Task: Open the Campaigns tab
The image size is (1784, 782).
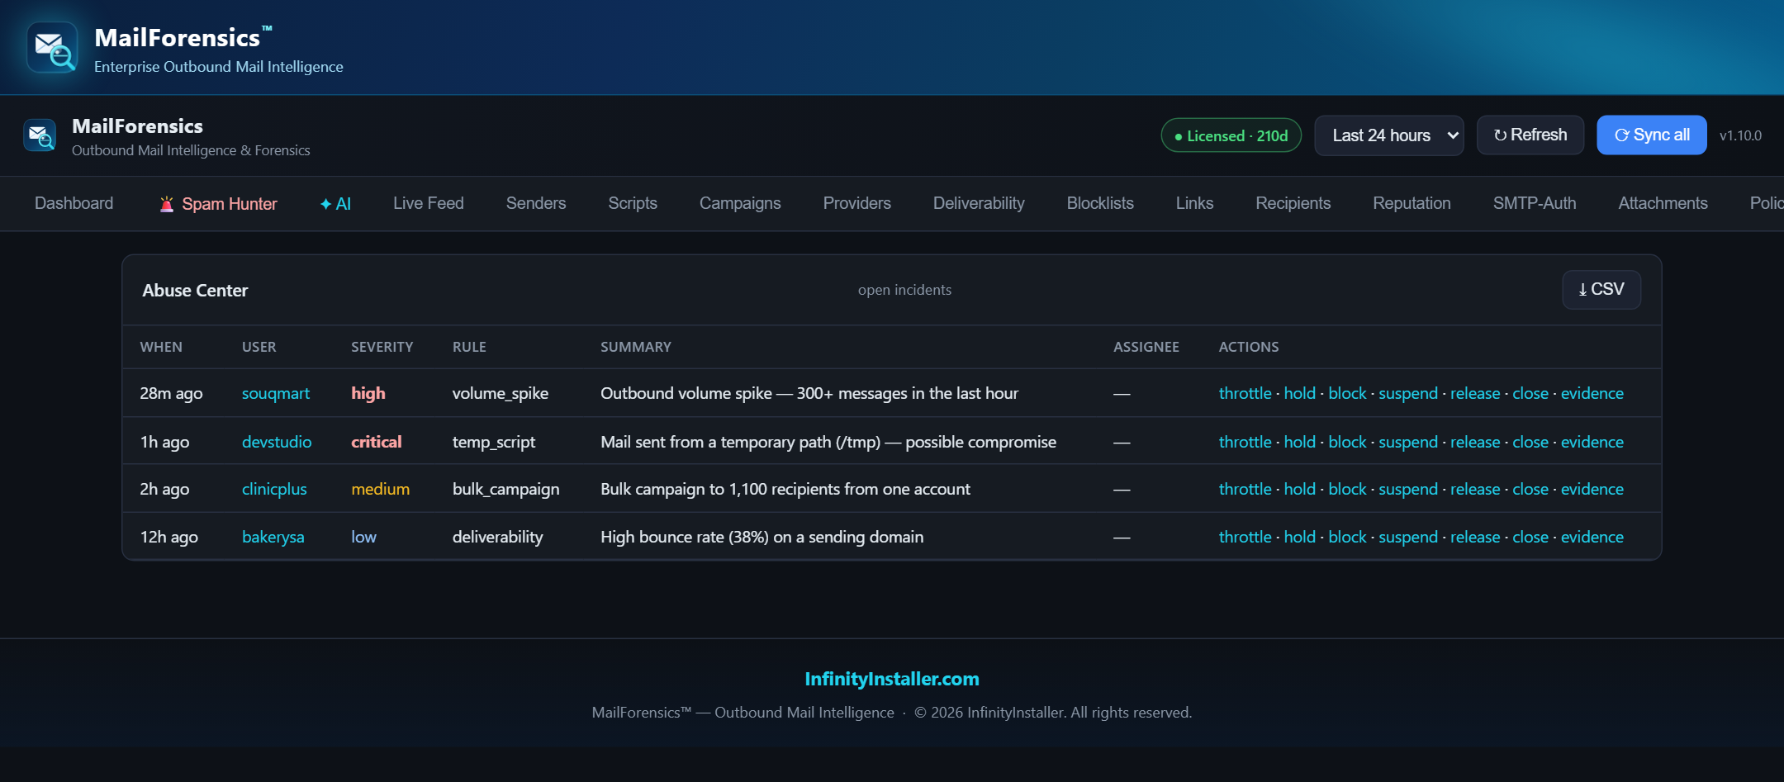Action: coord(740,203)
